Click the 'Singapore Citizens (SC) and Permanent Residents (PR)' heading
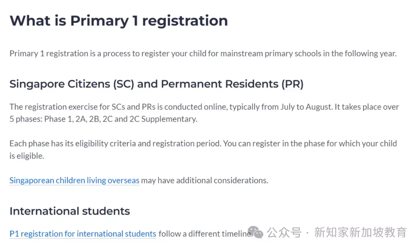The width and height of the screenshot is (420, 249). [156, 84]
